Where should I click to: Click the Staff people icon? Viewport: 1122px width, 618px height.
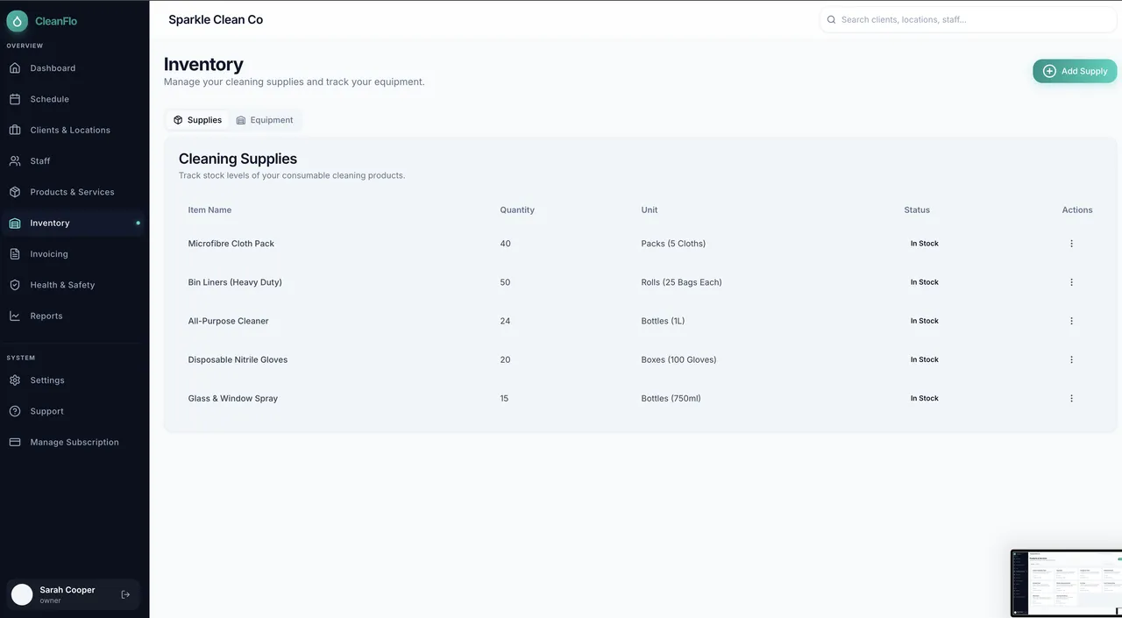[15, 161]
